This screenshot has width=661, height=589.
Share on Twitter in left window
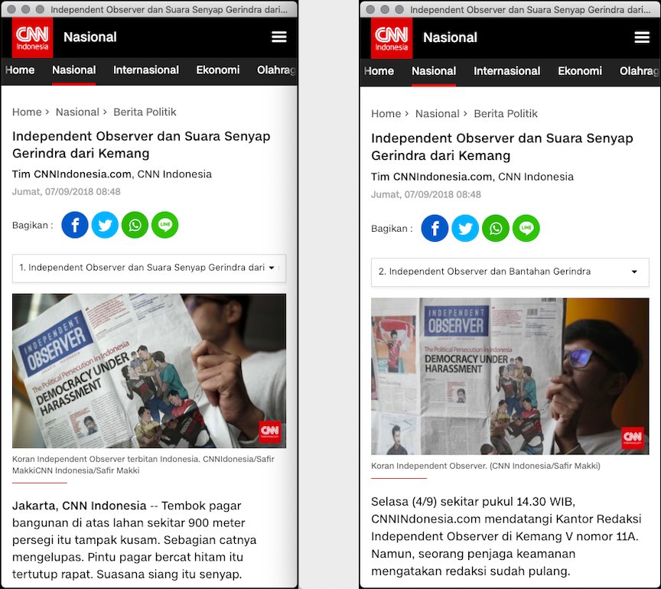pos(105,225)
